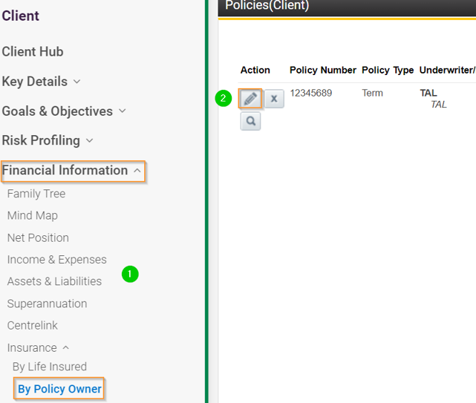476x403 pixels.
Task: Open the Superannuation page
Action: click(x=47, y=304)
